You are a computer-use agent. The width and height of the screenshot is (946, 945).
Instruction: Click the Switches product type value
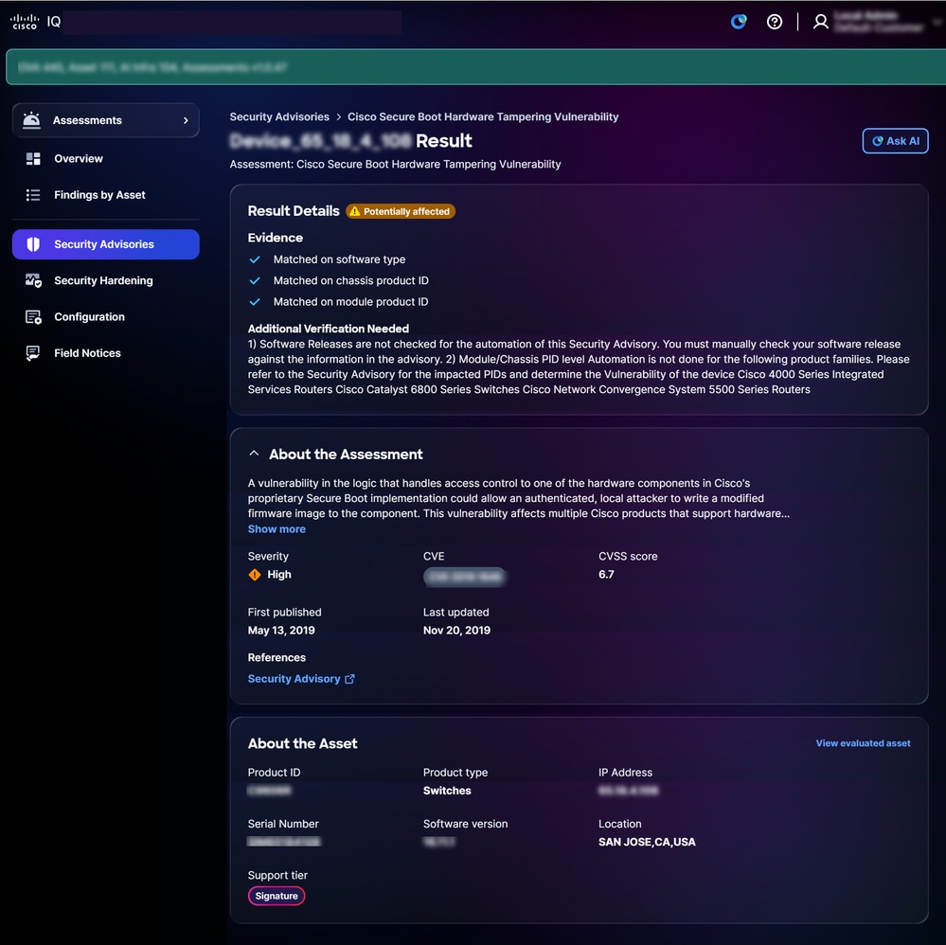(x=447, y=791)
